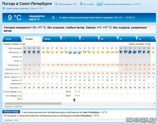Viewport: 158px width, 124px height.
Task: Open См. на карте link
Action: 88,4
